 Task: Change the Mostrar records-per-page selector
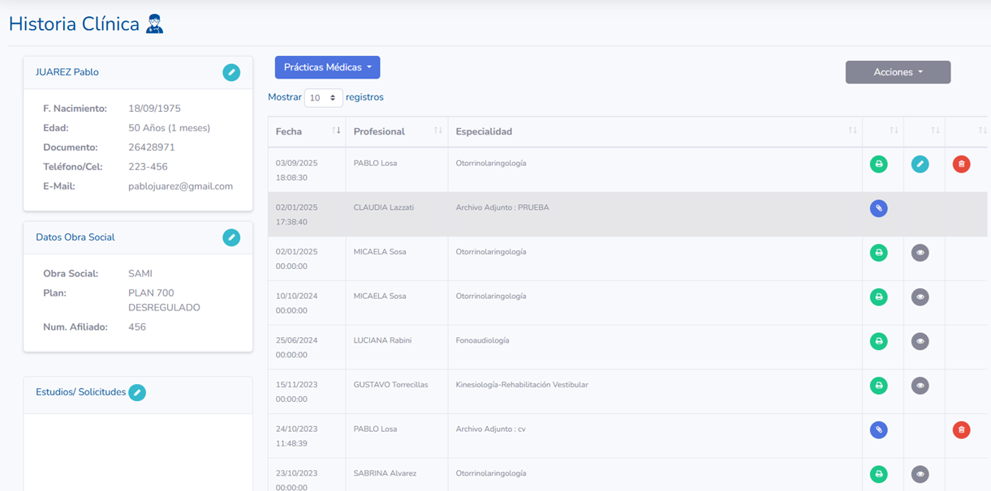[x=323, y=97]
